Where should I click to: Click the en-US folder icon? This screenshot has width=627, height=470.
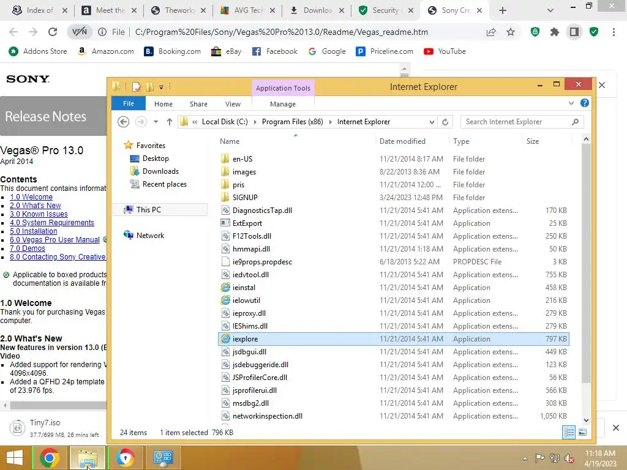(225, 159)
